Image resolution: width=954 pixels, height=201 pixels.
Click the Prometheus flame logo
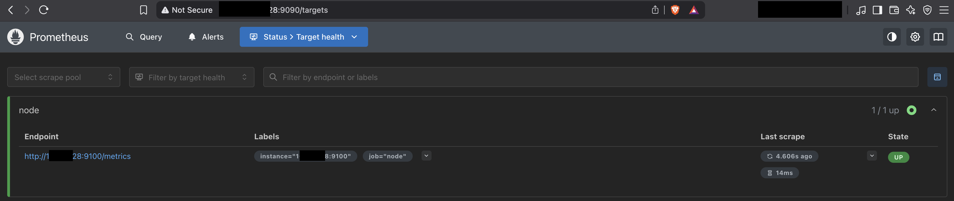pyautogui.click(x=16, y=37)
